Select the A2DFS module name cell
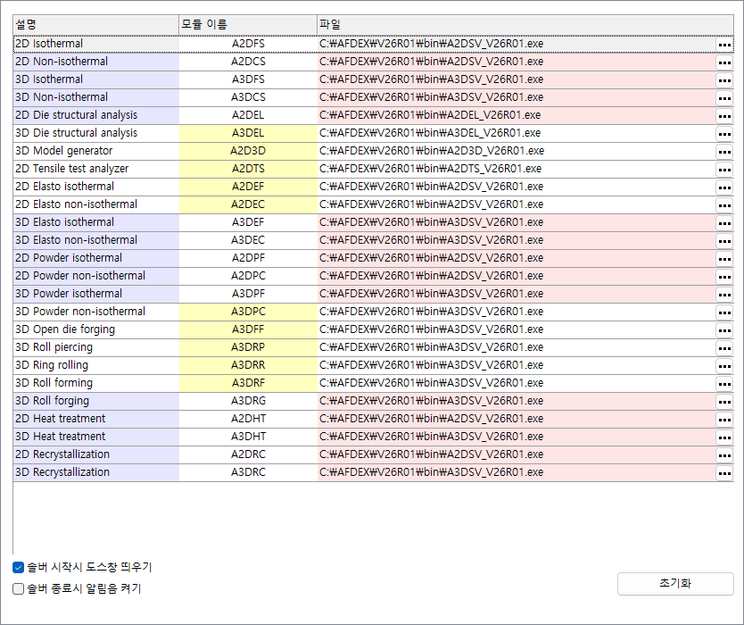Image resolution: width=744 pixels, height=625 pixels. coord(248,44)
